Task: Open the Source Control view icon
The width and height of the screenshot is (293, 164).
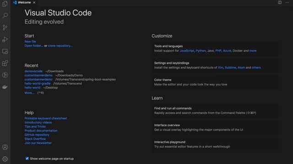Action: pyautogui.click(x=5, y=27)
